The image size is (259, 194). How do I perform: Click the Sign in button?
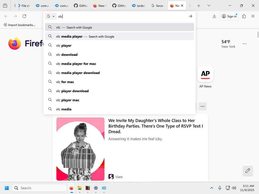tap(229, 16)
